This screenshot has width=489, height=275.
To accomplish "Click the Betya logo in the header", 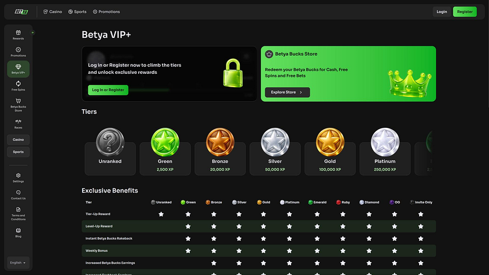I will (x=21, y=12).
